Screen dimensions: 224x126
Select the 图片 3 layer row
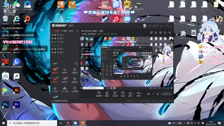tap(65, 49)
